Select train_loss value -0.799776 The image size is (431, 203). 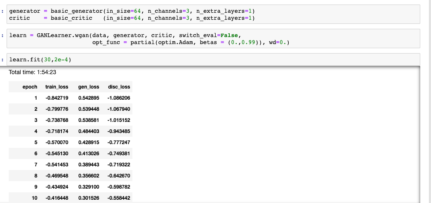pos(57,109)
